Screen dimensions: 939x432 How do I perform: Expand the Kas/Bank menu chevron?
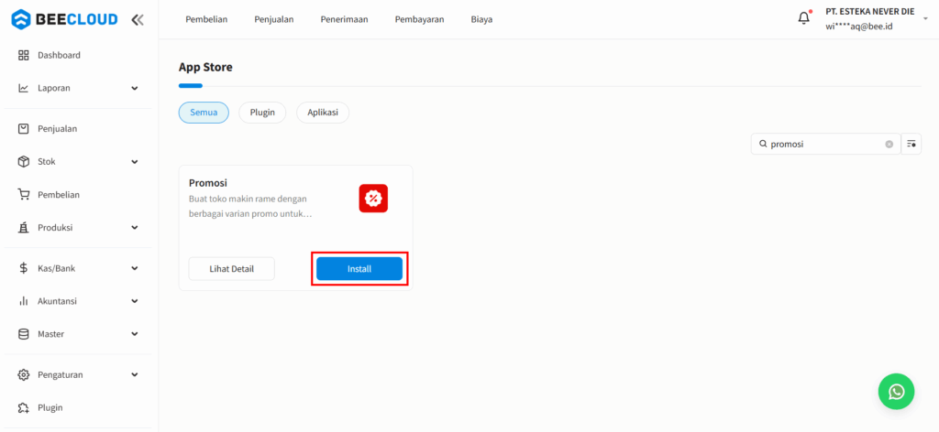point(135,268)
